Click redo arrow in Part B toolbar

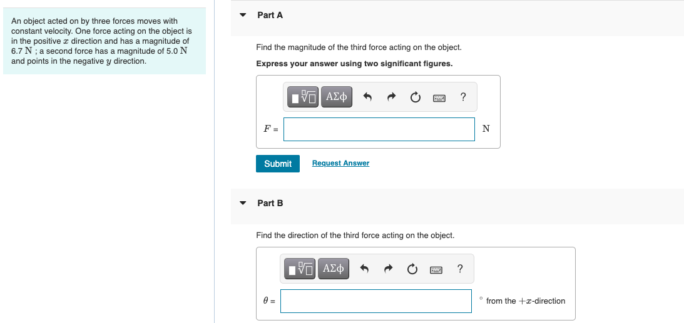388,269
